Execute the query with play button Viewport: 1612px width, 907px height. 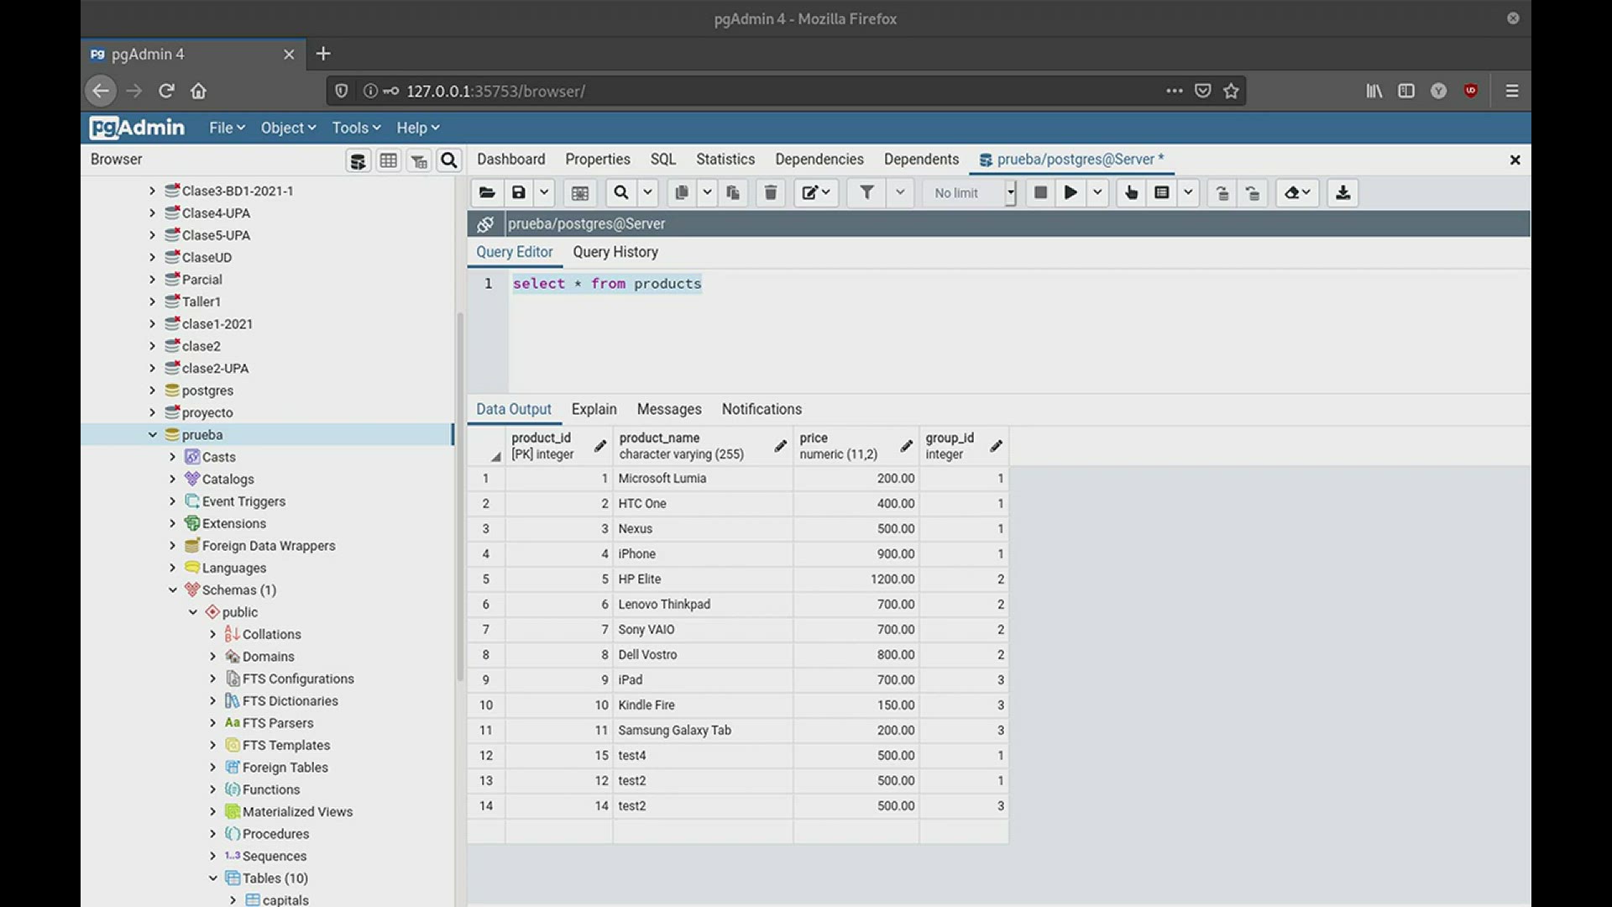(x=1070, y=193)
